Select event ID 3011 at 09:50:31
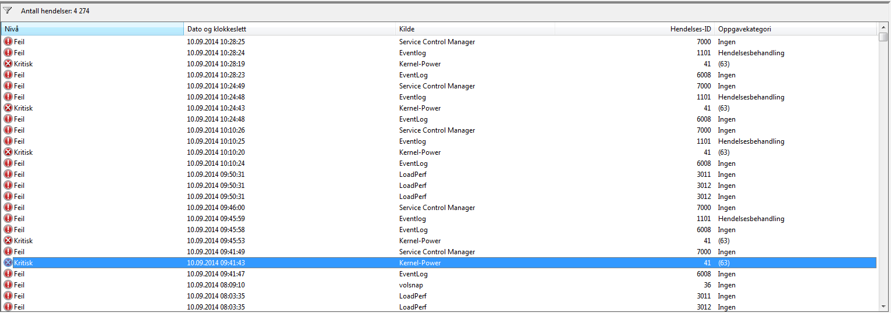The width and height of the screenshot is (891, 313). pyautogui.click(x=704, y=175)
